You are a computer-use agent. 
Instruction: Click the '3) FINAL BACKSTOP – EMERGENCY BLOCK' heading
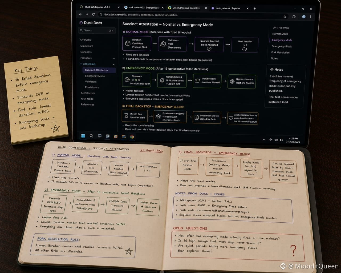[153, 107]
